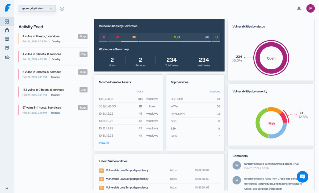Open first Vulnerable JavaScript dependency entry

(127, 170)
